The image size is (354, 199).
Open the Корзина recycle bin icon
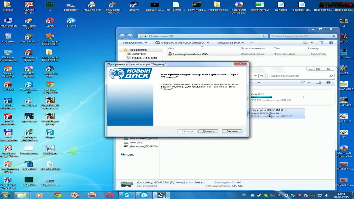click(8, 38)
